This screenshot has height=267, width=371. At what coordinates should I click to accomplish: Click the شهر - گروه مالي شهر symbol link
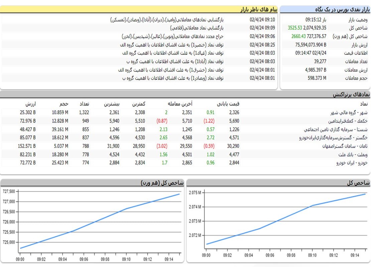(x=349, y=112)
